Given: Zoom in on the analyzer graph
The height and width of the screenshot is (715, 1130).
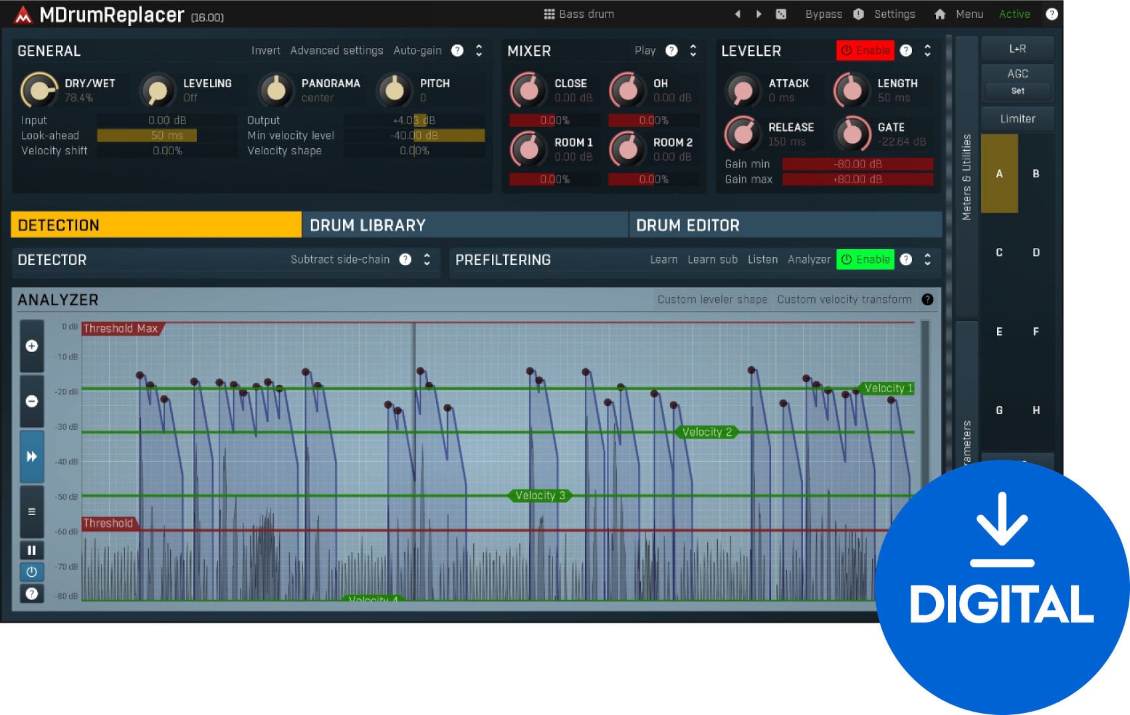Looking at the screenshot, I should 32,346.
